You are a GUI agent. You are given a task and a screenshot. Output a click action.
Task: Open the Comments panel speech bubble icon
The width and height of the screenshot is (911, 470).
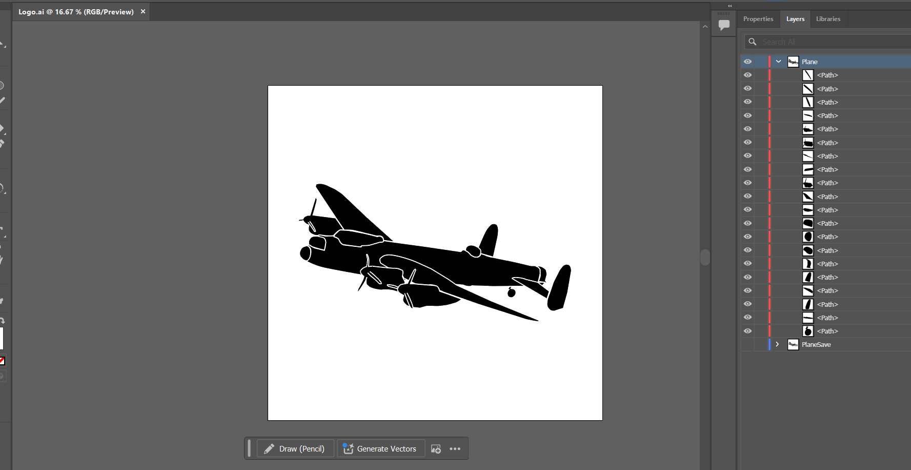pyautogui.click(x=724, y=25)
